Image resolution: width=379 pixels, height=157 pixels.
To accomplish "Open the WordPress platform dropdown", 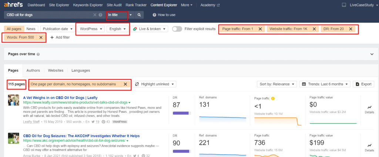I will pyautogui.click(x=91, y=29).
